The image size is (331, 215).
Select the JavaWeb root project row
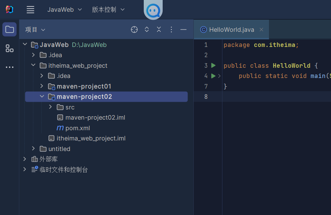(106, 45)
